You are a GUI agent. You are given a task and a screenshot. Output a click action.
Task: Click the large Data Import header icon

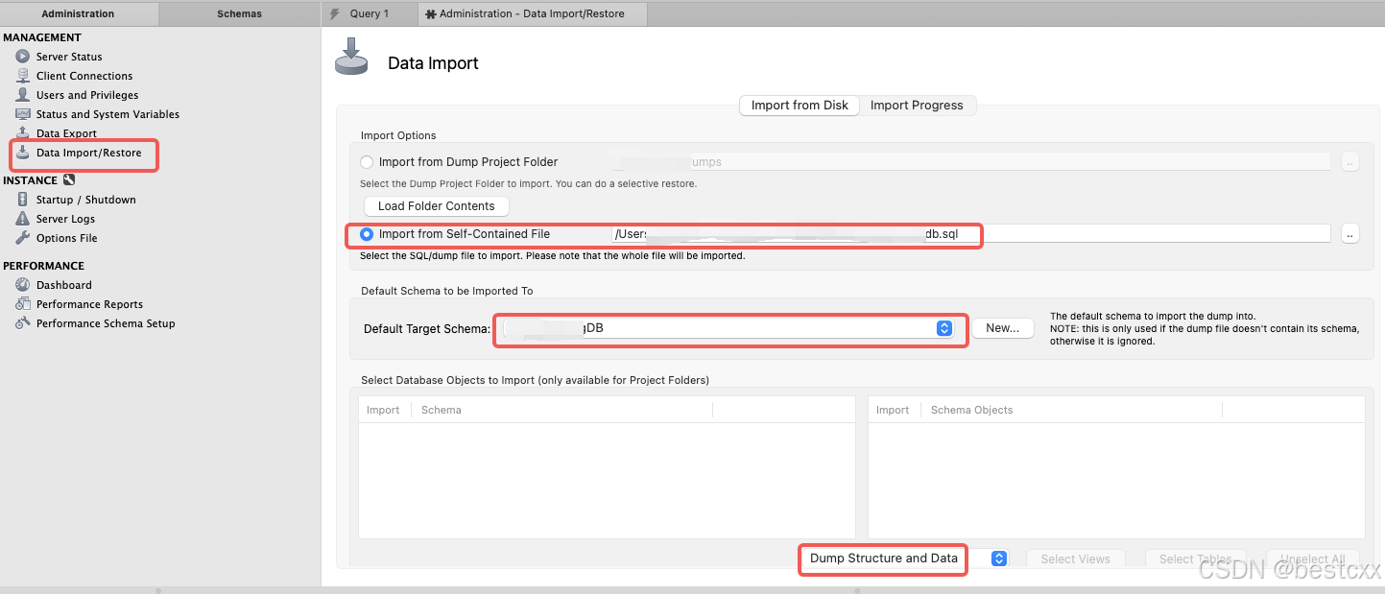(351, 56)
